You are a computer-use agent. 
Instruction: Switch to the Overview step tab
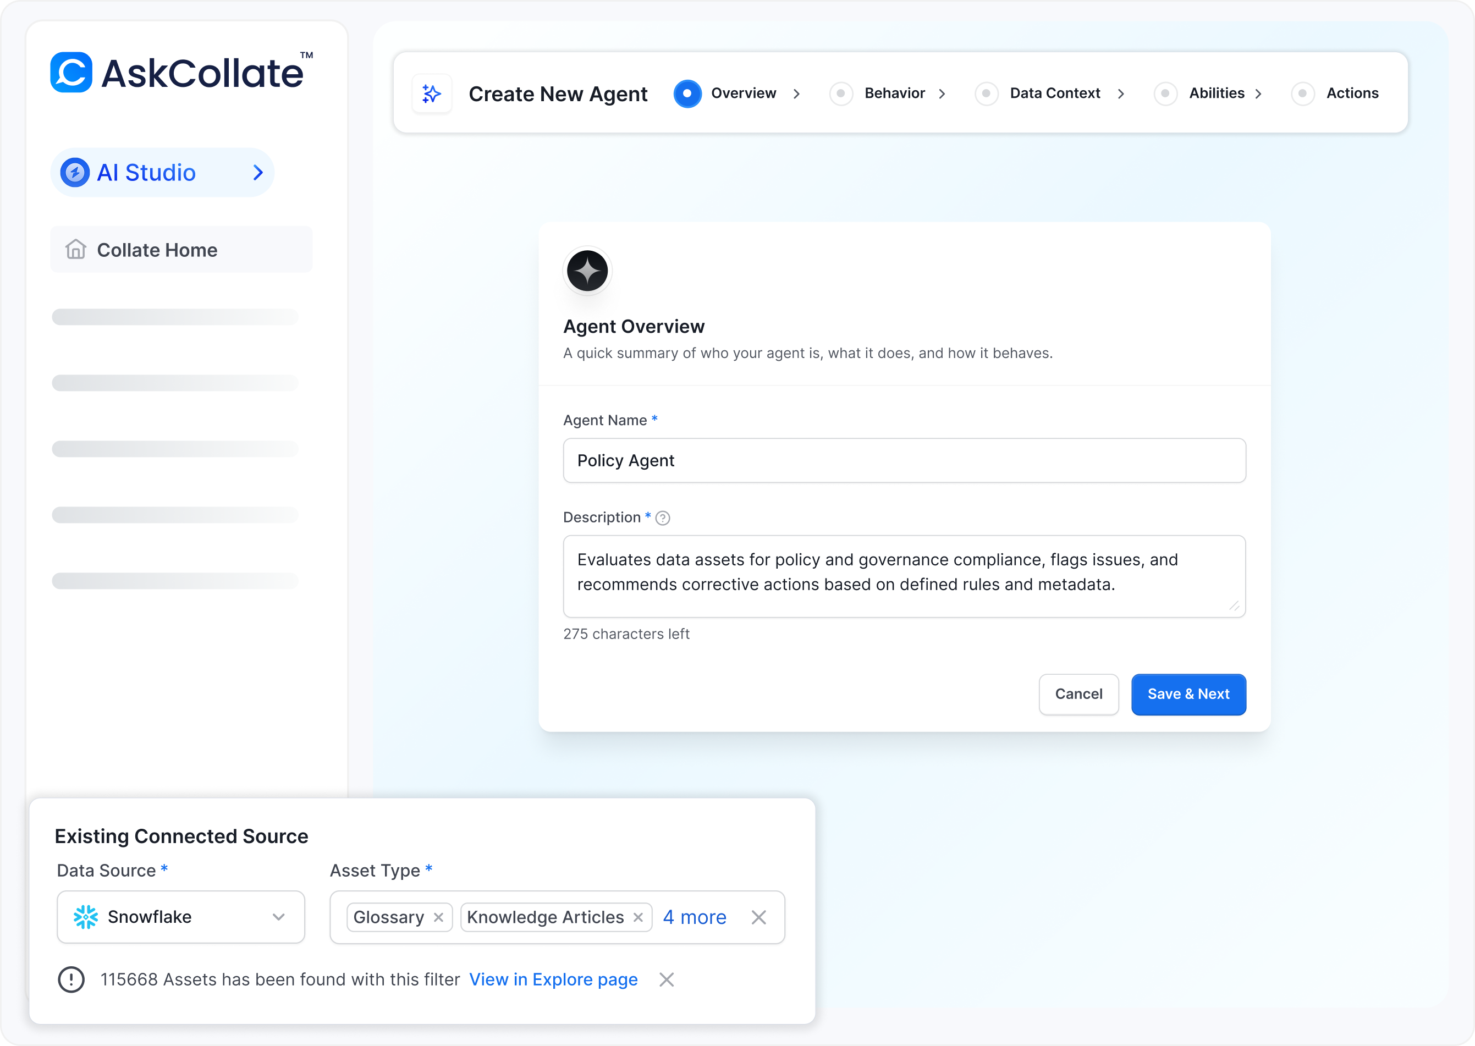point(742,93)
